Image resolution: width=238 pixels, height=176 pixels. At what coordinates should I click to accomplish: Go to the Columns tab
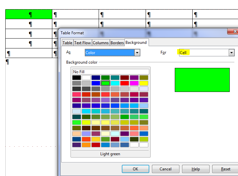[x=101, y=43]
